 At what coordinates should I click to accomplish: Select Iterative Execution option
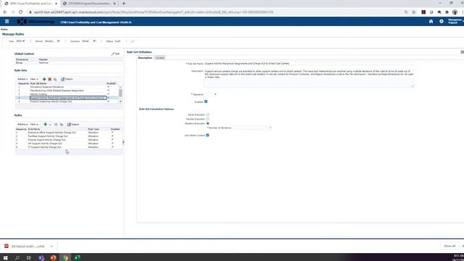[208, 123]
